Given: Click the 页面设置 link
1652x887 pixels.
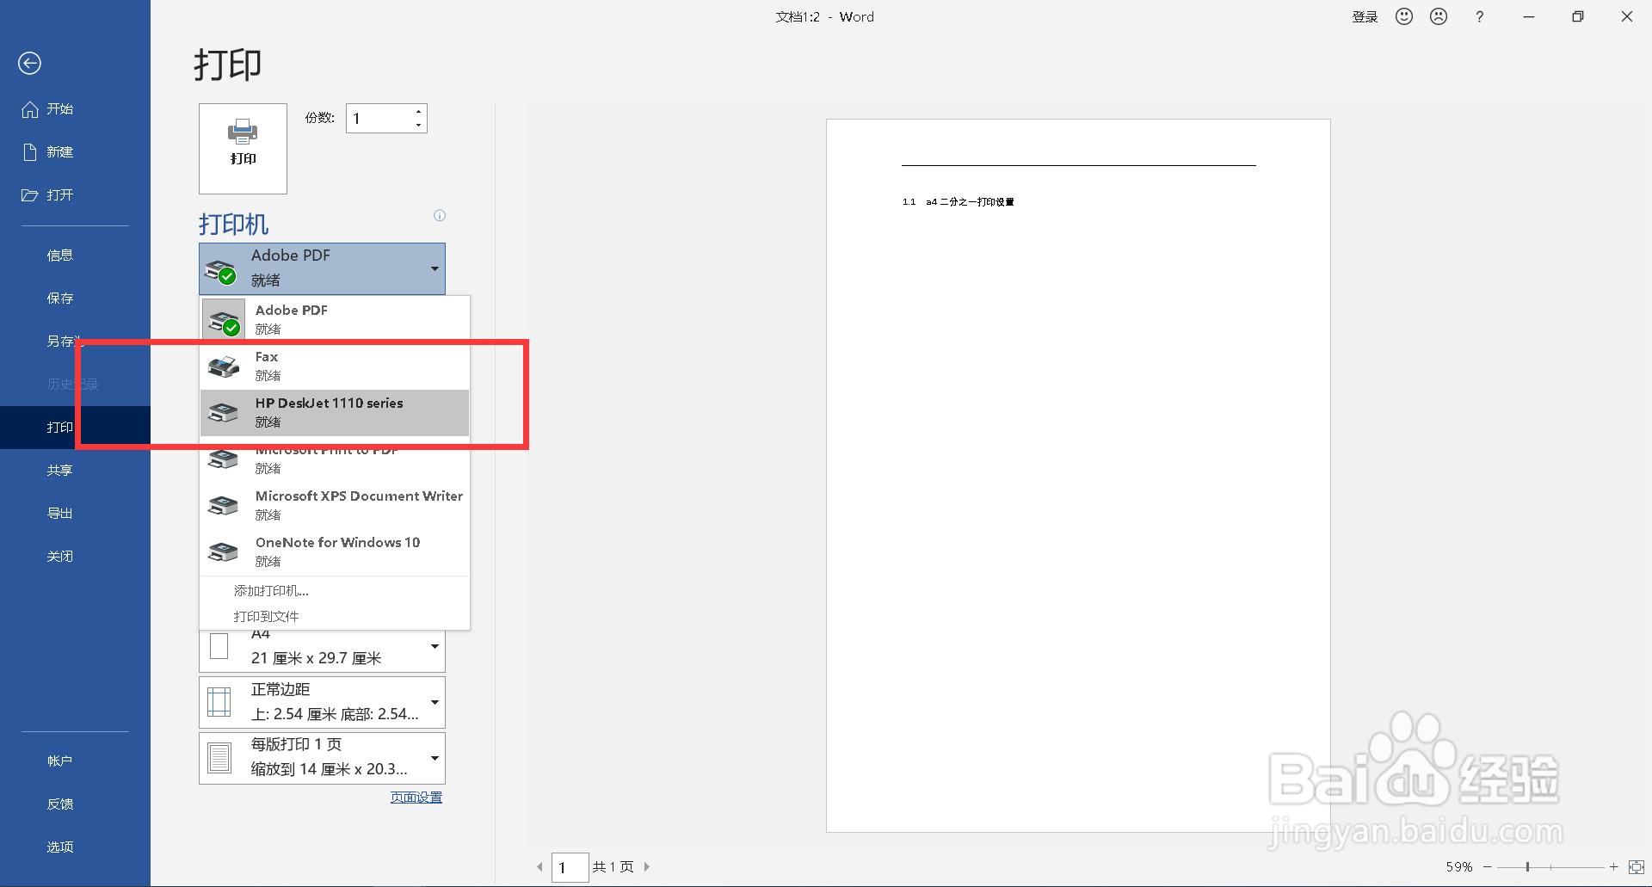Looking at the screenshot, I should tap(416, 798).
